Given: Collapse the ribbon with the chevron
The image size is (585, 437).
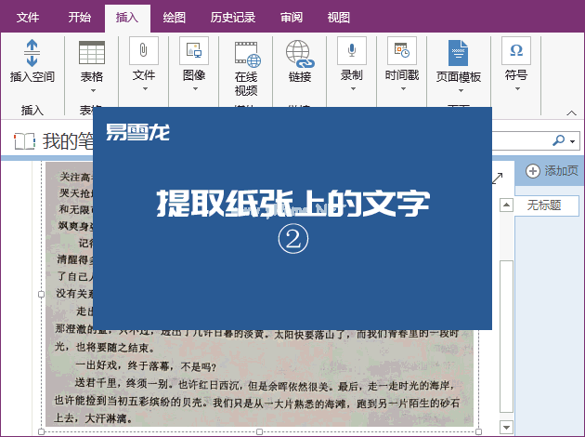Looking at the screenshot, I should [x=571, y=113].
